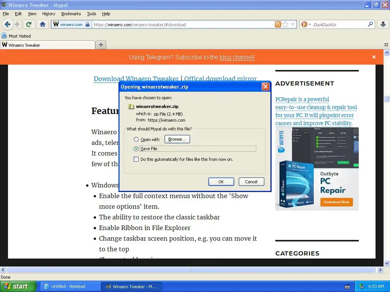Click Offical download mirror link
This screenshot has width=390, height=292.
coord(221,78)
